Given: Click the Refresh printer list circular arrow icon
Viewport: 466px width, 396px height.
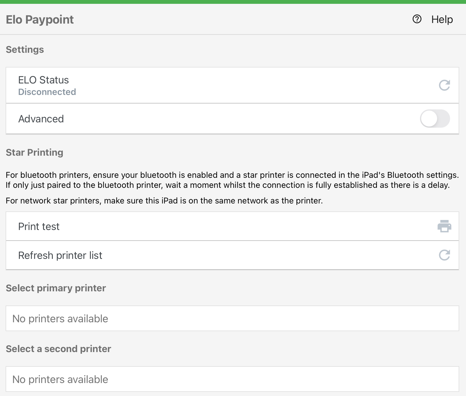Looking at the screenshot, I should 444,255.
